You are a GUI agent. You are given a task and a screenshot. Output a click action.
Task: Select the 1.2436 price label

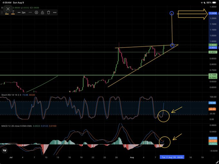(213, 14)
